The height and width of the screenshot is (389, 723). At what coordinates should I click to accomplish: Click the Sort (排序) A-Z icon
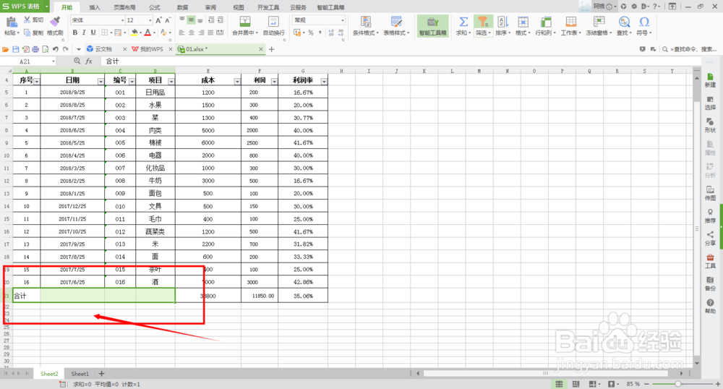[x=502, y=22]
